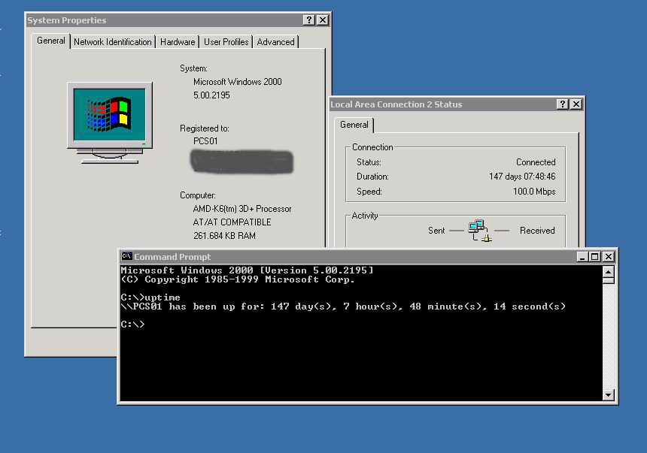Click the 'PCS01' registered name
This screenshot has width=647, height=453.
205,141
